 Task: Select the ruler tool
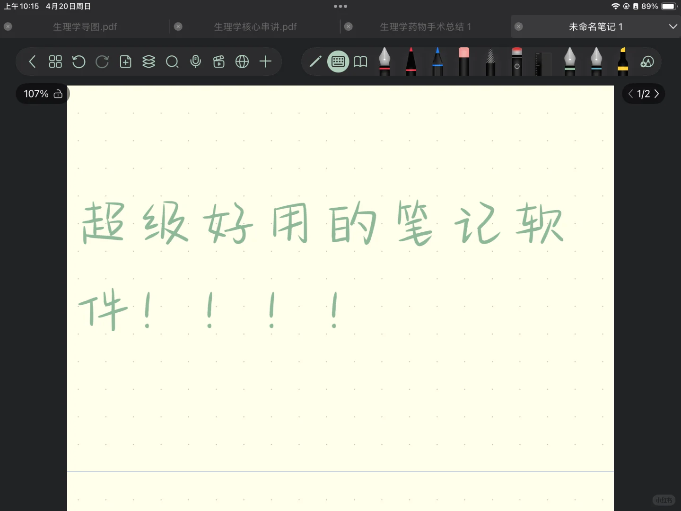pyautogui.click(x=543, y=63)
